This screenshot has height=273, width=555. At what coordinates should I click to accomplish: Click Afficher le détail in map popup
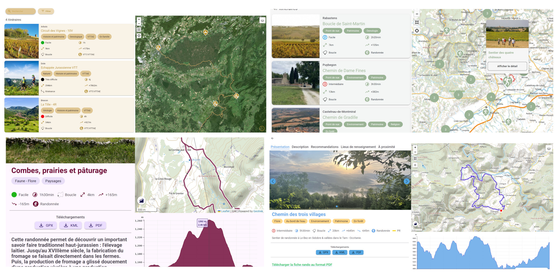[x=507, y=66]
